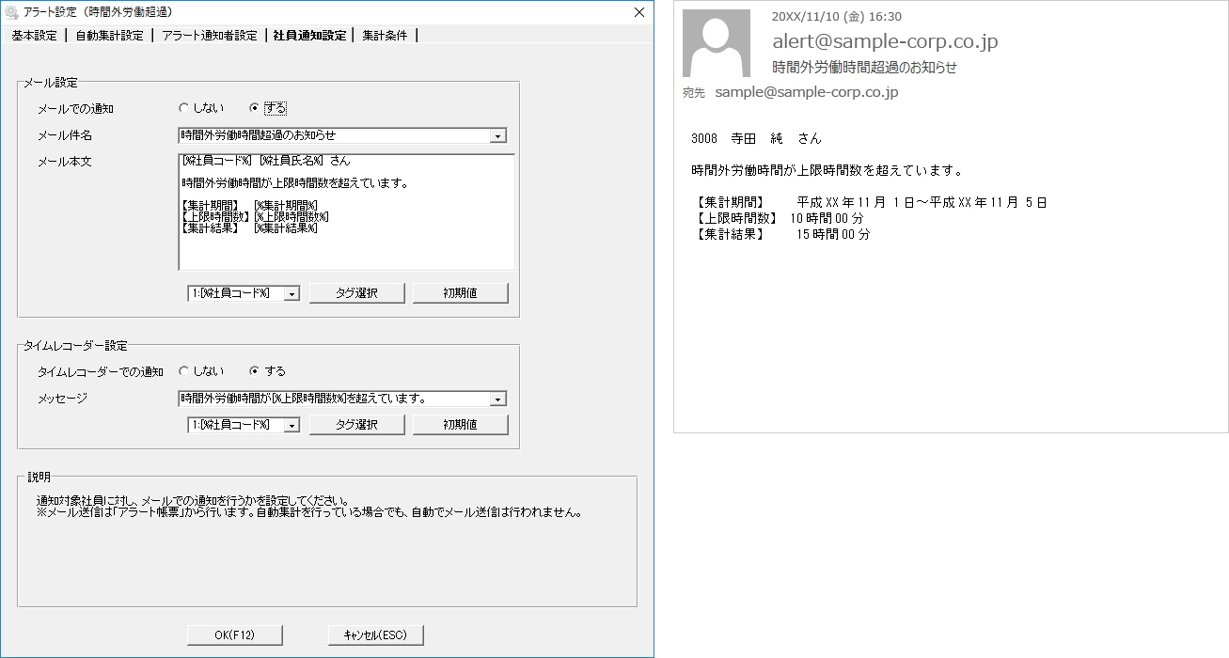Open the tag dropdown under メッセージ

click(x=291, y=425)
